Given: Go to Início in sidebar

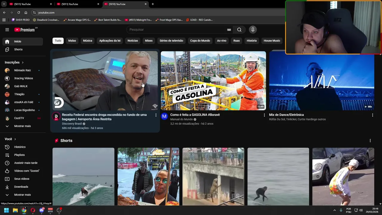Looking at the screenshot, I should (23, 42).
